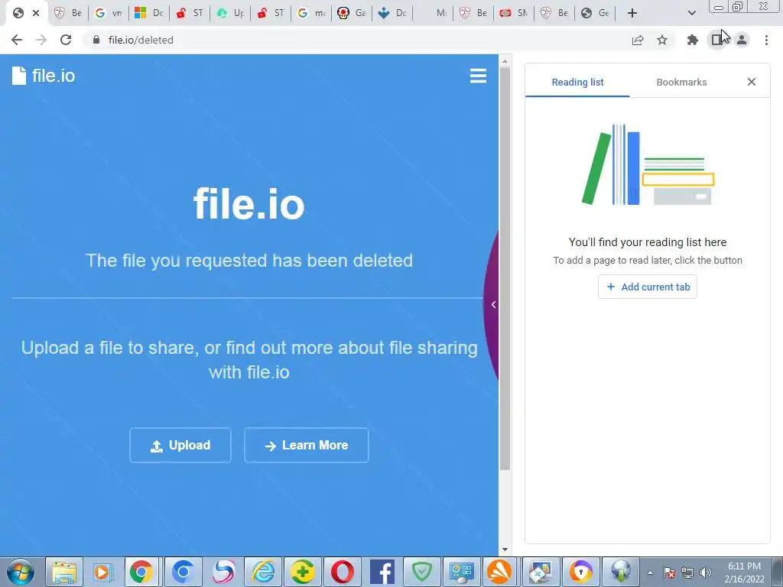The height and width of the screenshot is (587, 783).
Task: Open the Chrome profile avatar
Action: [742, 40]
